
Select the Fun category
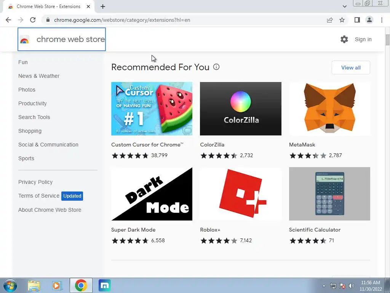pyautogui.click(x=23, y=62)
